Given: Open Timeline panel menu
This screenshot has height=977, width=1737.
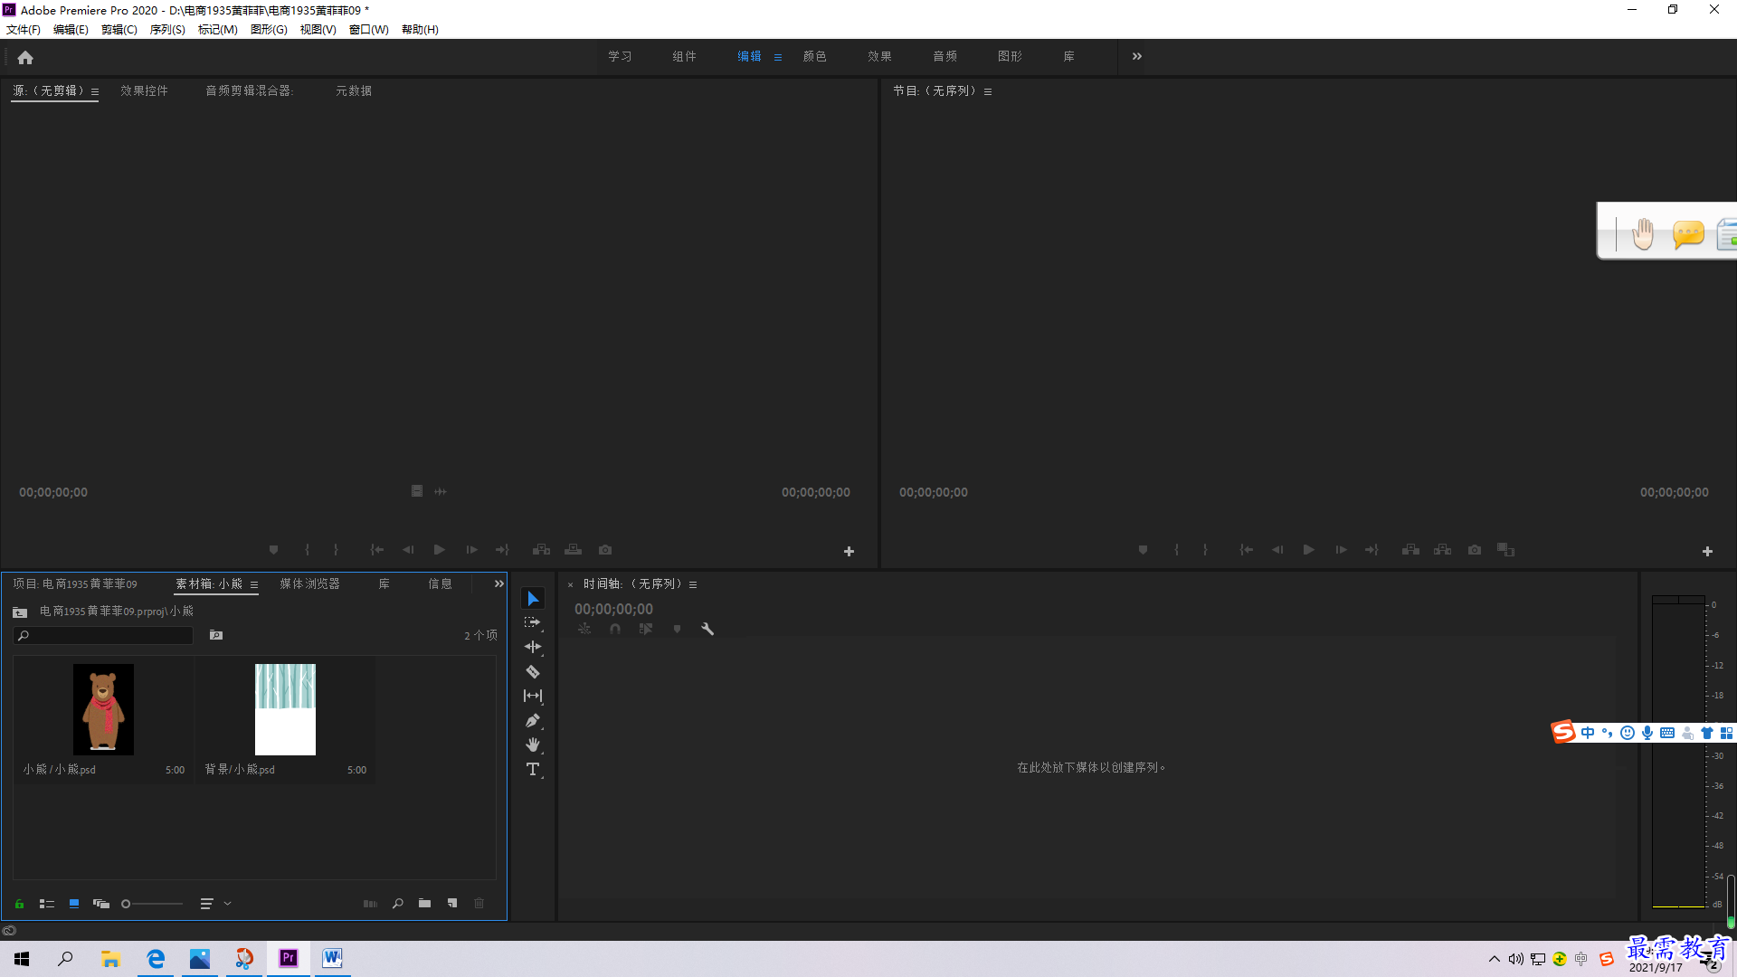Looking at the screenshot, I should [x=693, y=584].
